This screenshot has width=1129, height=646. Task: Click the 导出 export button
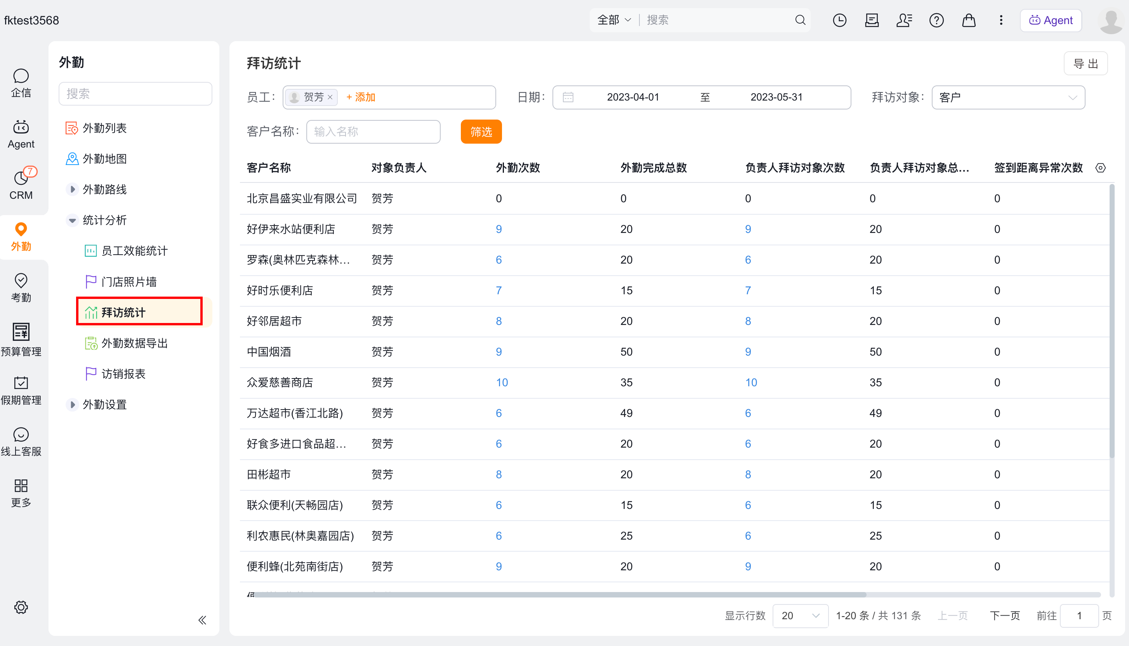pyautogui.click(x=1085, y=63)
